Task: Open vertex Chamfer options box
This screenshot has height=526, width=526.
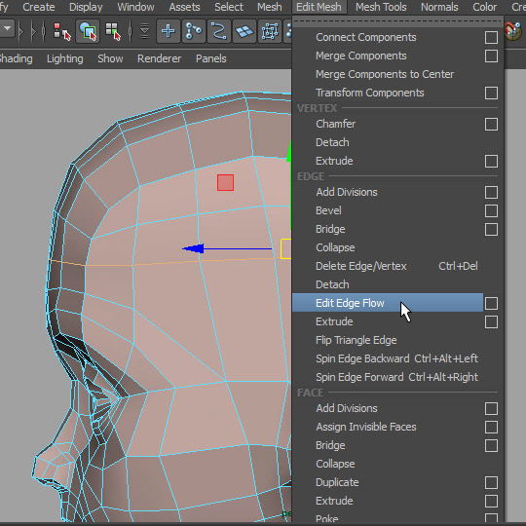Action: pyautogui.click(x=491, y=124)
